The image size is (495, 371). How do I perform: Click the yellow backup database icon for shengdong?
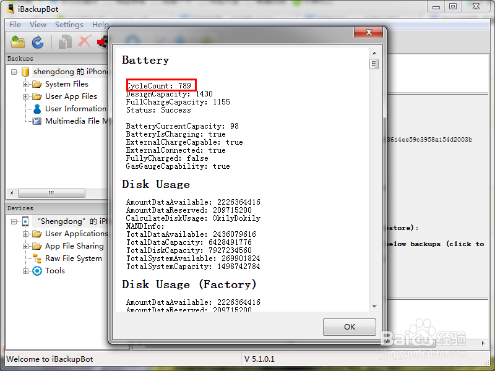point(25,72)
